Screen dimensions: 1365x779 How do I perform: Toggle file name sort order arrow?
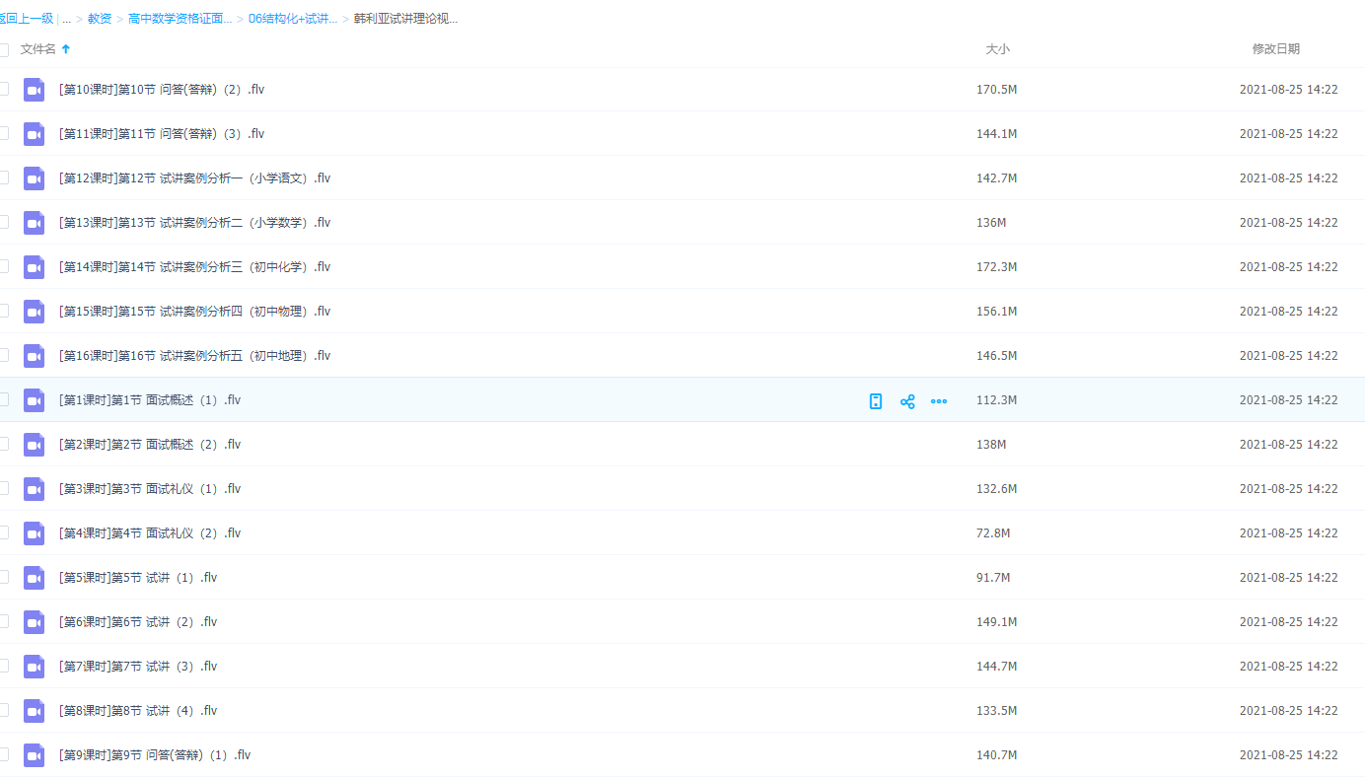(66, 49)
